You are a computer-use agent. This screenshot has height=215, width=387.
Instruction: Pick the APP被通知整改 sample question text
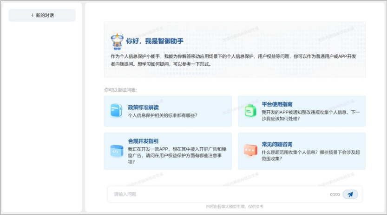tap(310, 115)
